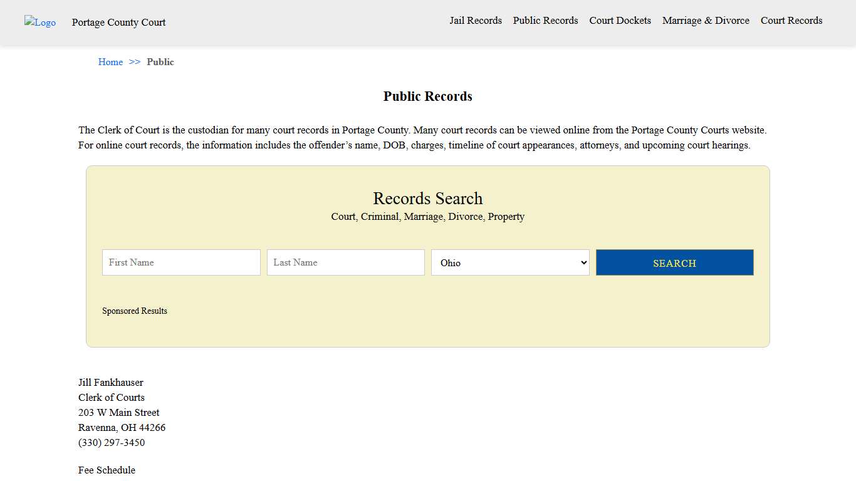The width and height of the screenshot is (856, 481).
Task: Open the Fee Schedule link
Action: [x=107, y=470]
